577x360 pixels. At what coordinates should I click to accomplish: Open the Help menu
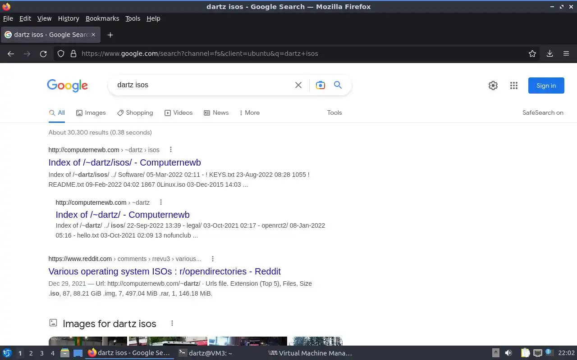(153, 18)
